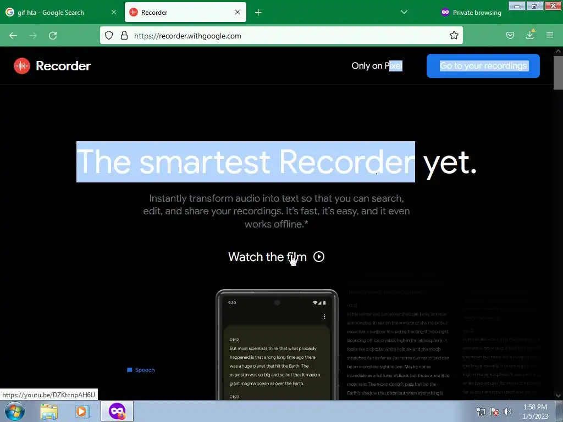The width and height of the screenshot is (563, 422).
Task: Click the 'Only on Pixel' link
Action: [377, 66]
